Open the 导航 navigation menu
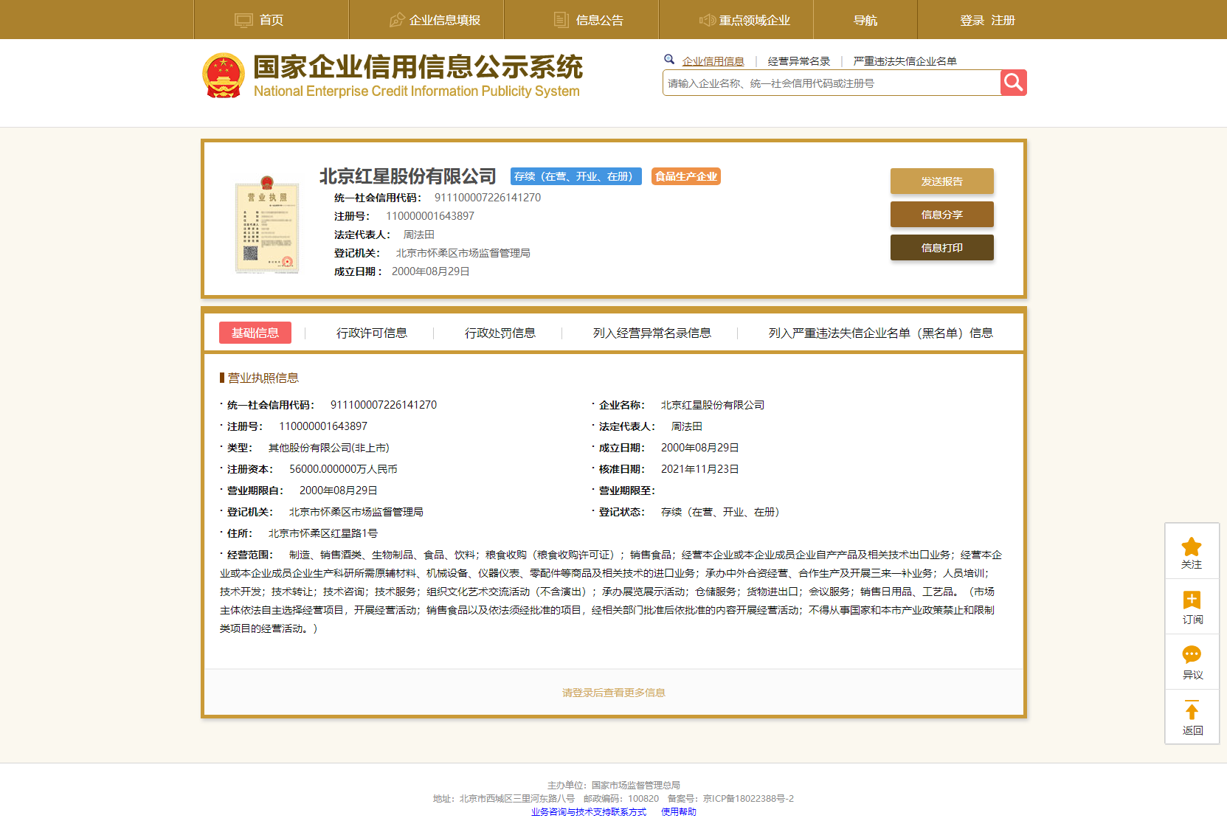This screenshot has width=1227, height=818. (x=865, y=20)
